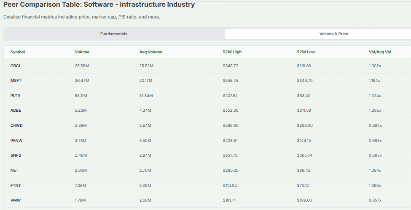The image size is (411, 210).
Task: Open the SNPS symbol link
Action: pos(16,155)
